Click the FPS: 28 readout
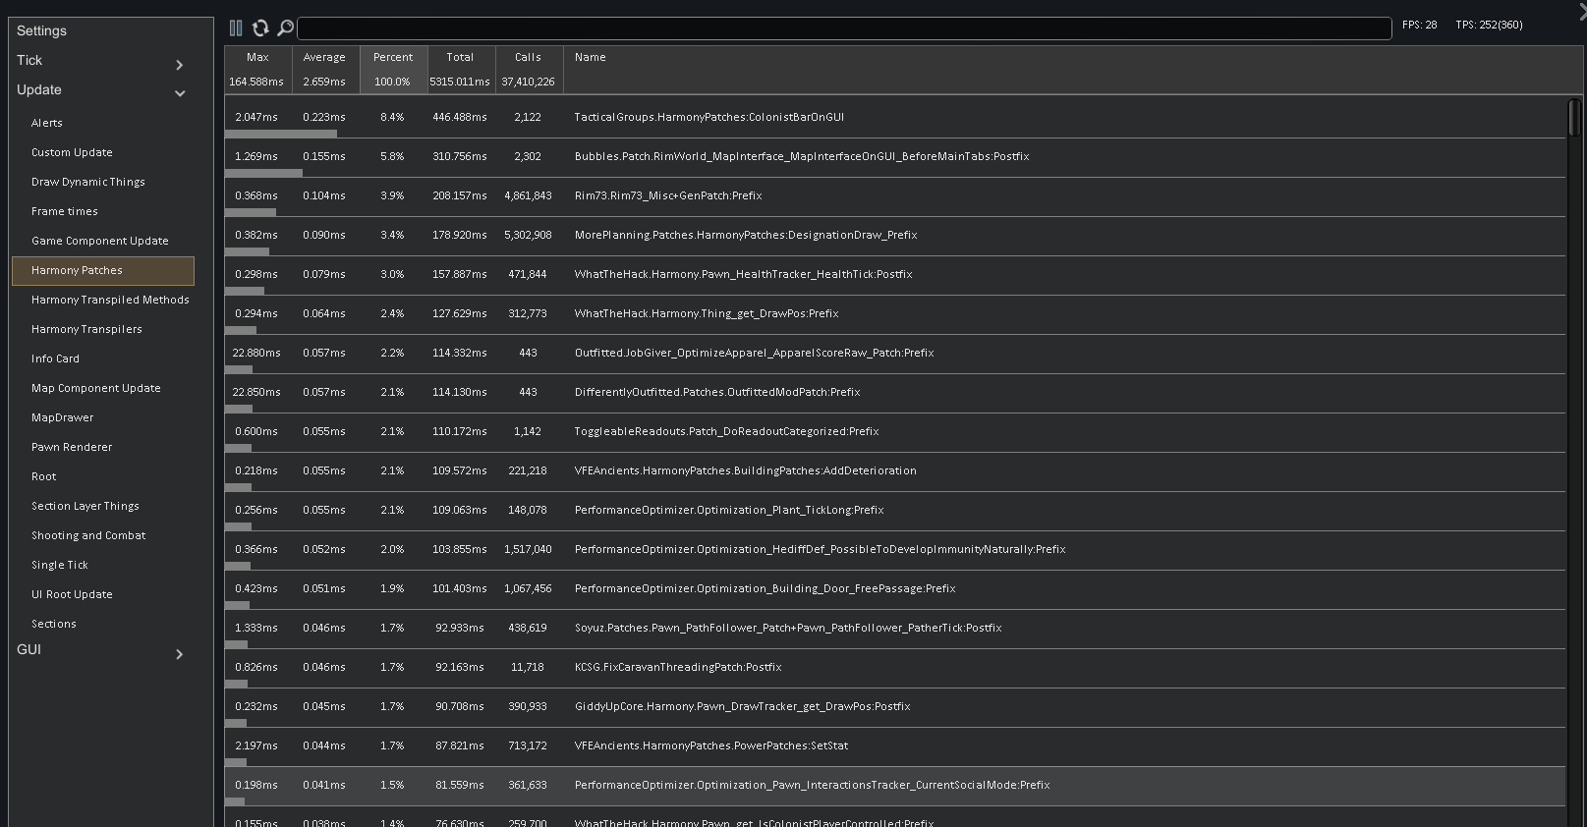The image size is (1587, 827). [1419, 25]
